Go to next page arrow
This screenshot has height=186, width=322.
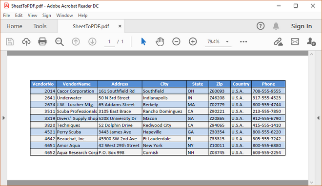point(92,41)
